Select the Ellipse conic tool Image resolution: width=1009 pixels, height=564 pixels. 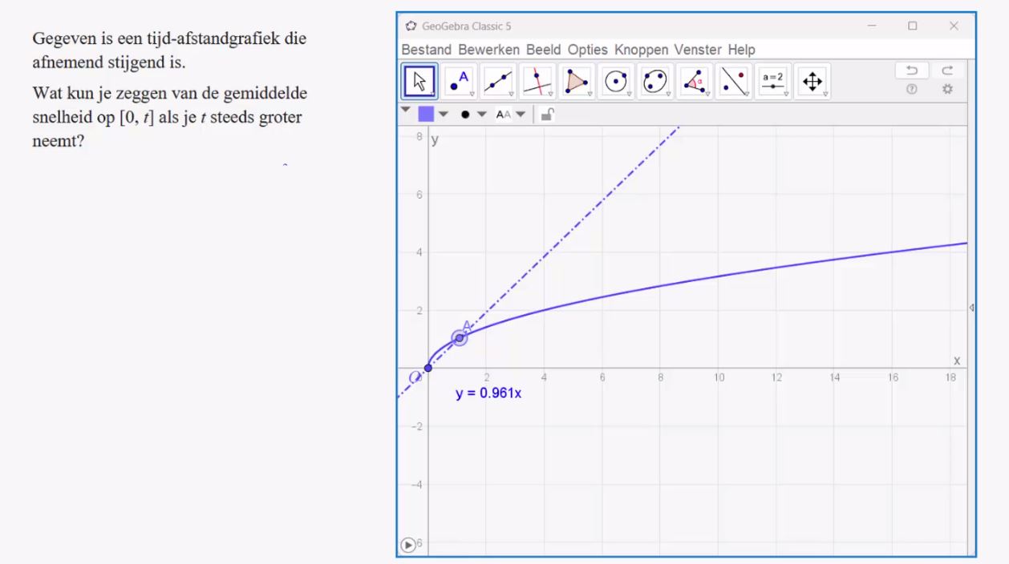click(x=655, y=82)
